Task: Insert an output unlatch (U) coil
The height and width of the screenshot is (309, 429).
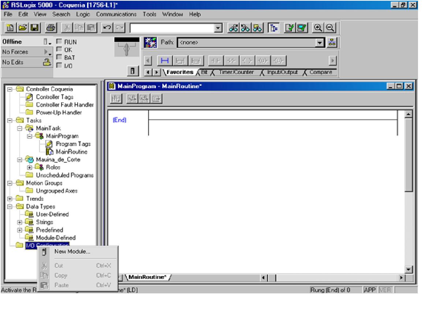Action: (263, 60)
